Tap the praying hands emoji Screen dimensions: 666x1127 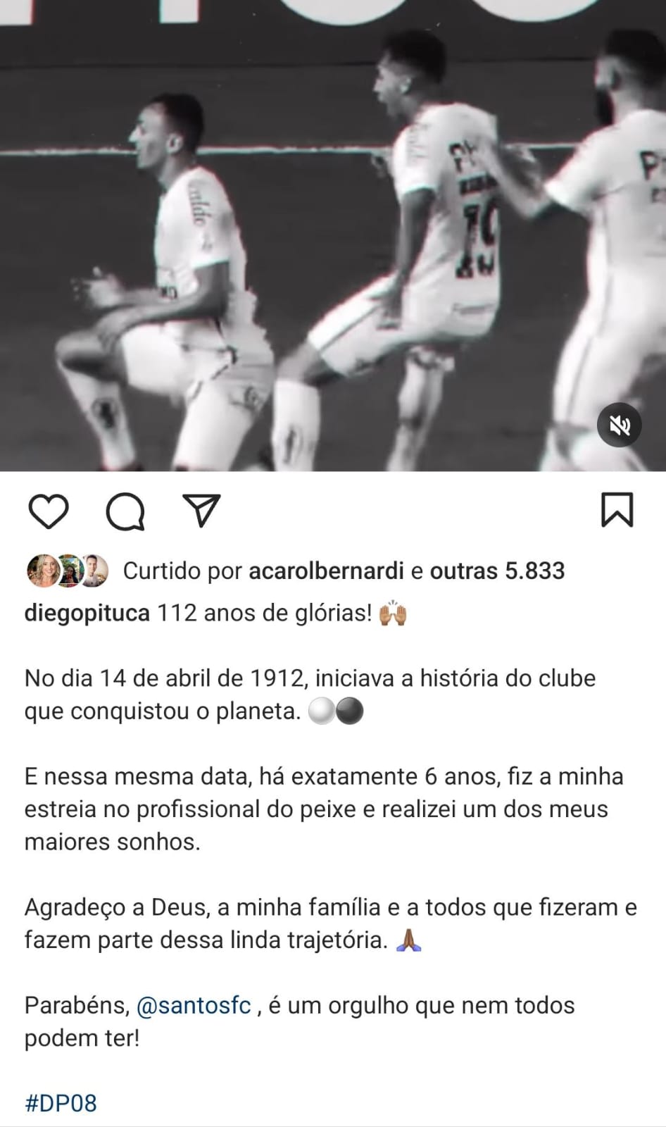point(409,940)
